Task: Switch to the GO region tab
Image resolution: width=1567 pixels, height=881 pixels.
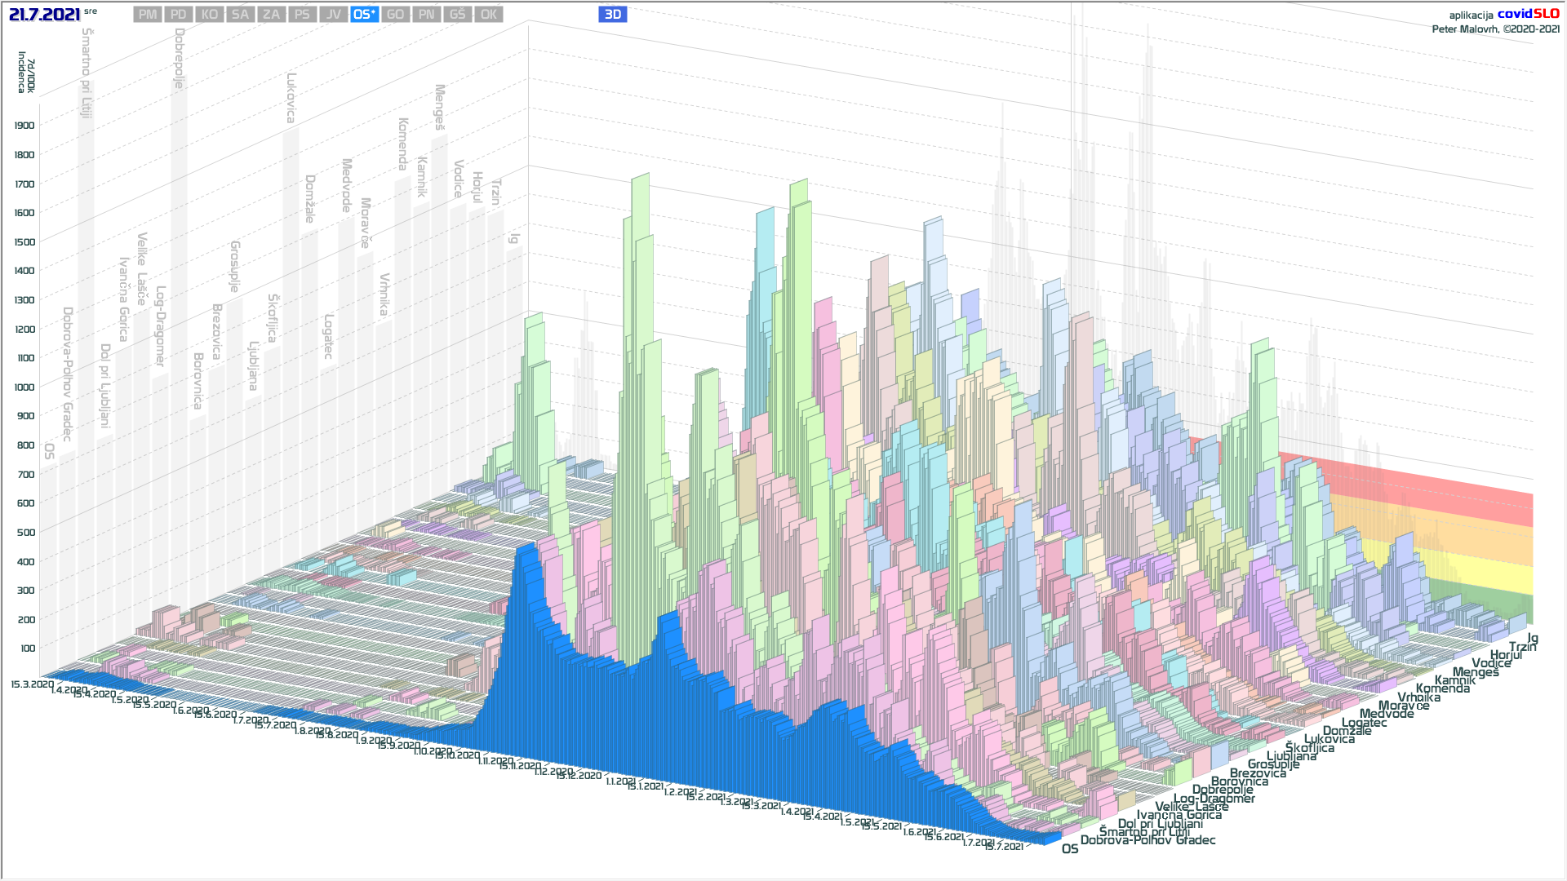Action: click(x=395, y=15)
